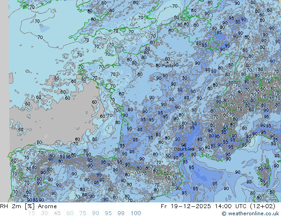This screenshot has height=217, width=281.
Task: Click the 'RH 2m [%] Arome' map title
Action: [28, 206]
